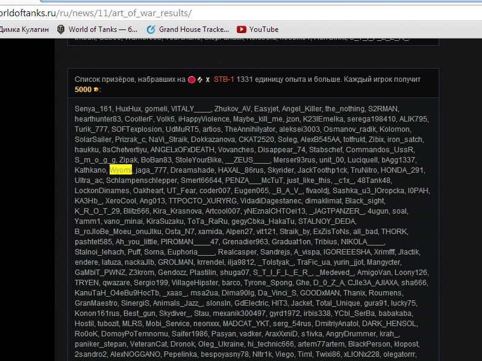Click the player name StoleYourBike
Image resolution: width=482 pixels, height=361 pixels.
pos(198,160)
